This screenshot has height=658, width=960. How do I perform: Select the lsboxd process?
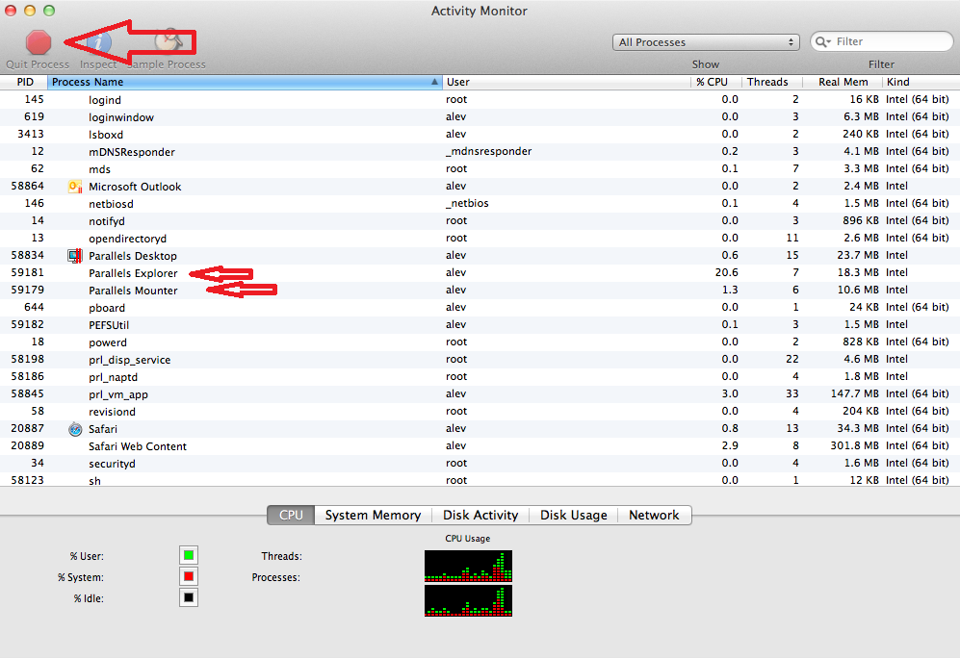(106, 135)
